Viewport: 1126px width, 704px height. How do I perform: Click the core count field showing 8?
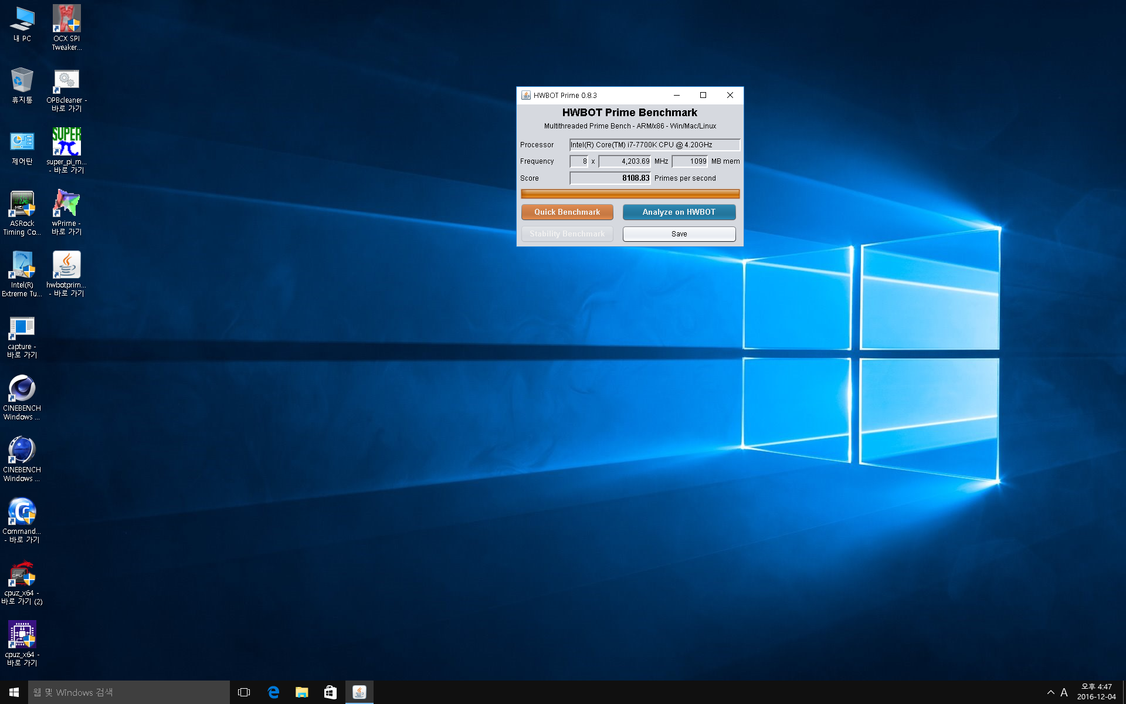pos(579,161)
